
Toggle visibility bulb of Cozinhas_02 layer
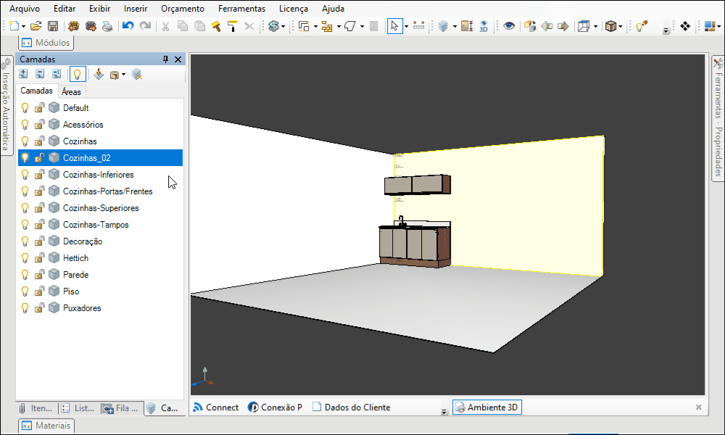25,157
